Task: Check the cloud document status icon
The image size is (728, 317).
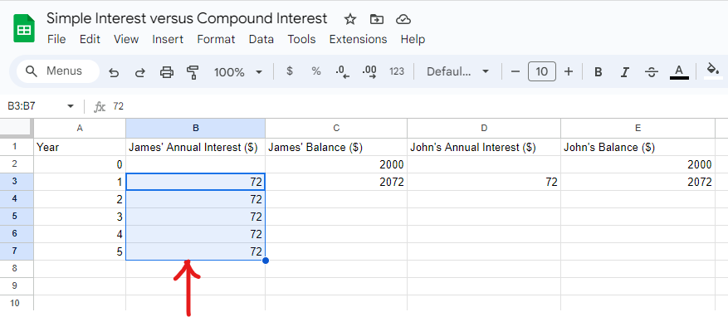Action: 403,19
